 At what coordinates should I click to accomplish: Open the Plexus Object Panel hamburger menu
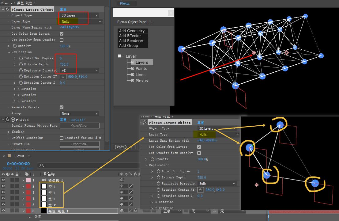click(152, 22)
